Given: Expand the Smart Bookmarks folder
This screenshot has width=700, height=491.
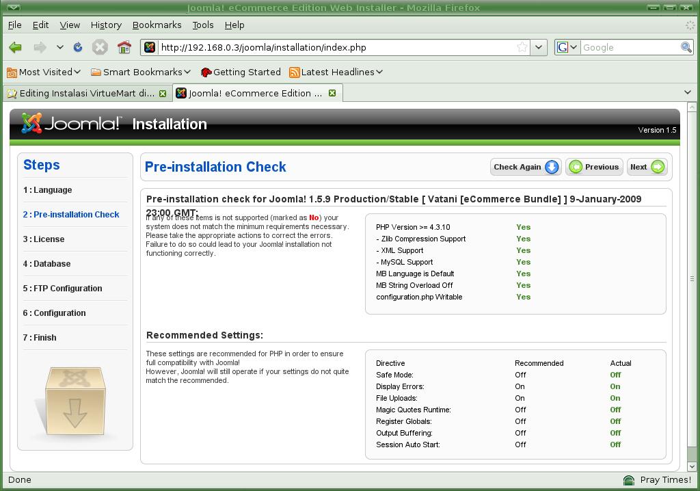Looking at the screenshot, I should point(141,72).
